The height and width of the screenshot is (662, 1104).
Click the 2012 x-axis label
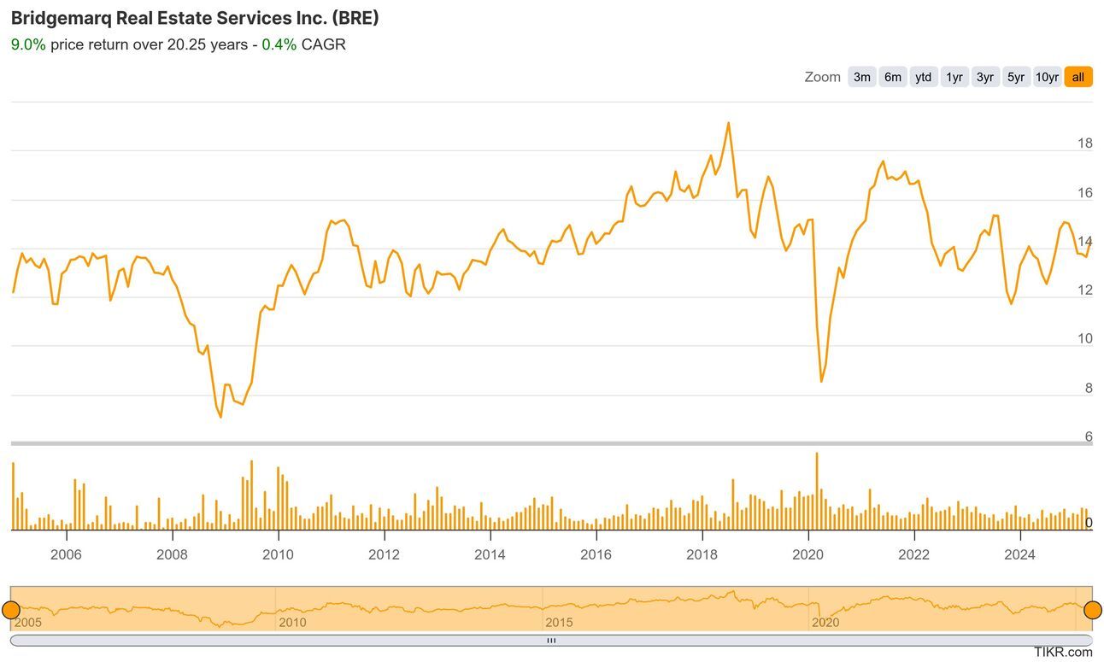pyautogui.click(x=384, y=554)
